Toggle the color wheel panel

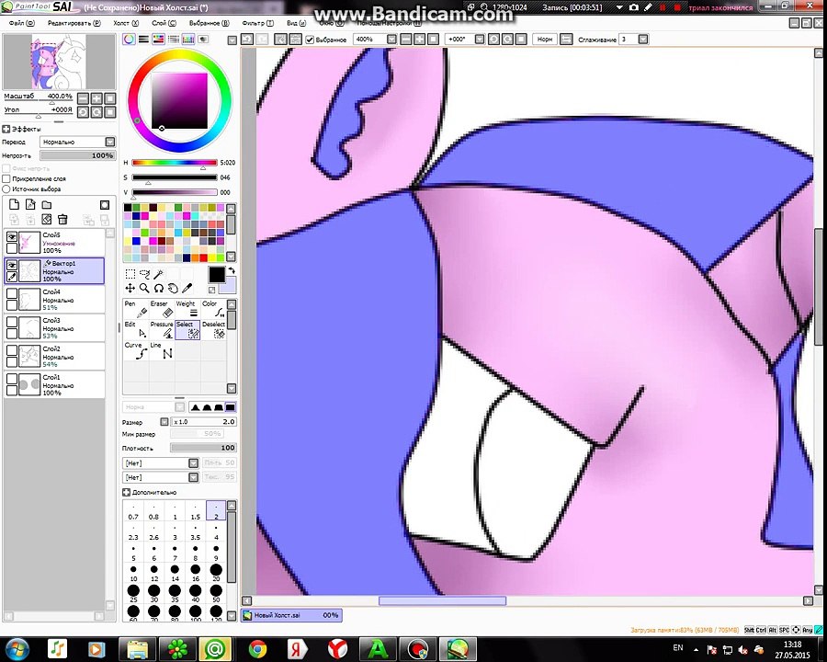(129, 40)
